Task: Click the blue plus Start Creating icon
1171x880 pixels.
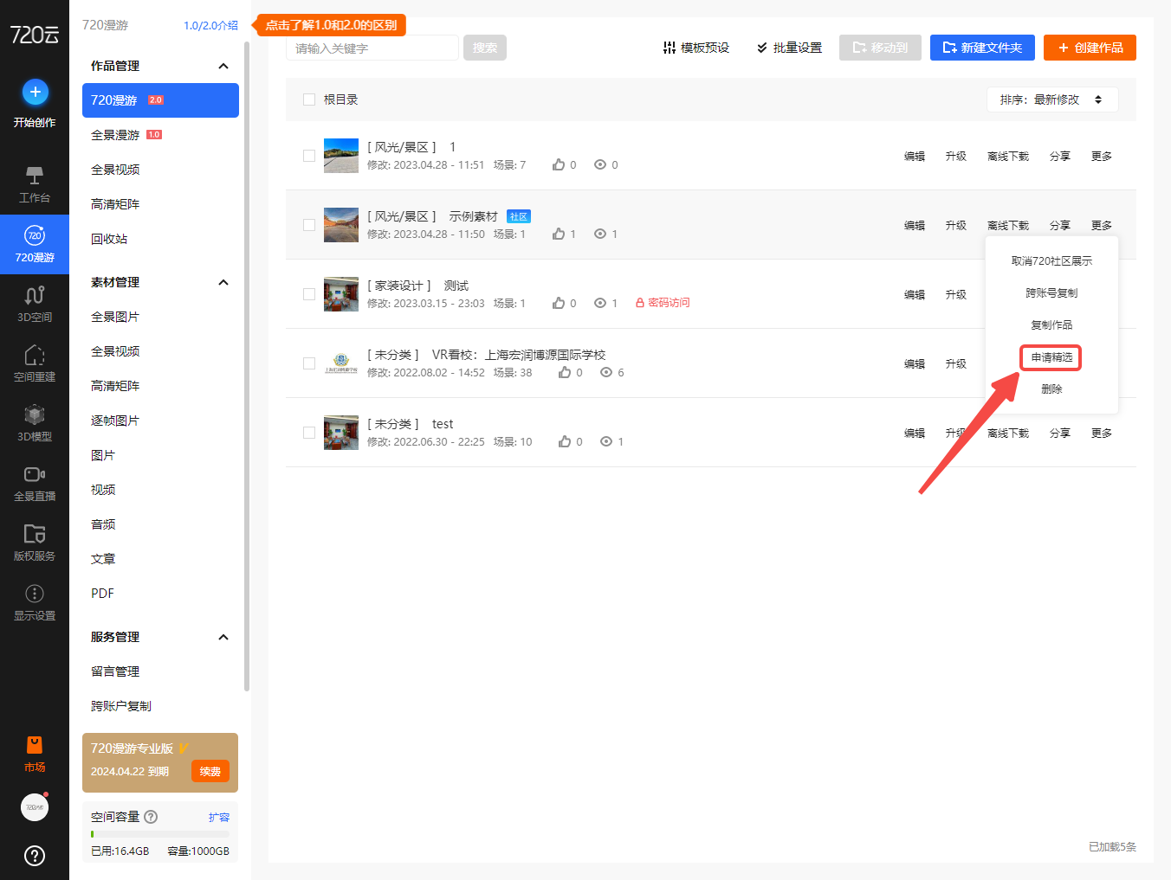Action: (35, 92)
